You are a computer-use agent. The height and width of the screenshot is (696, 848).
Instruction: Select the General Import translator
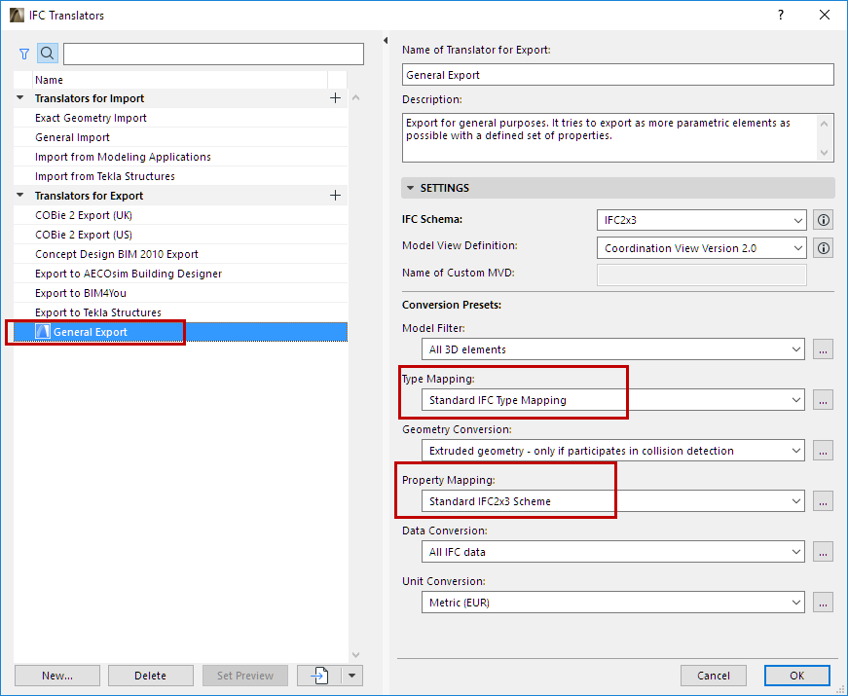coord(72,137)
